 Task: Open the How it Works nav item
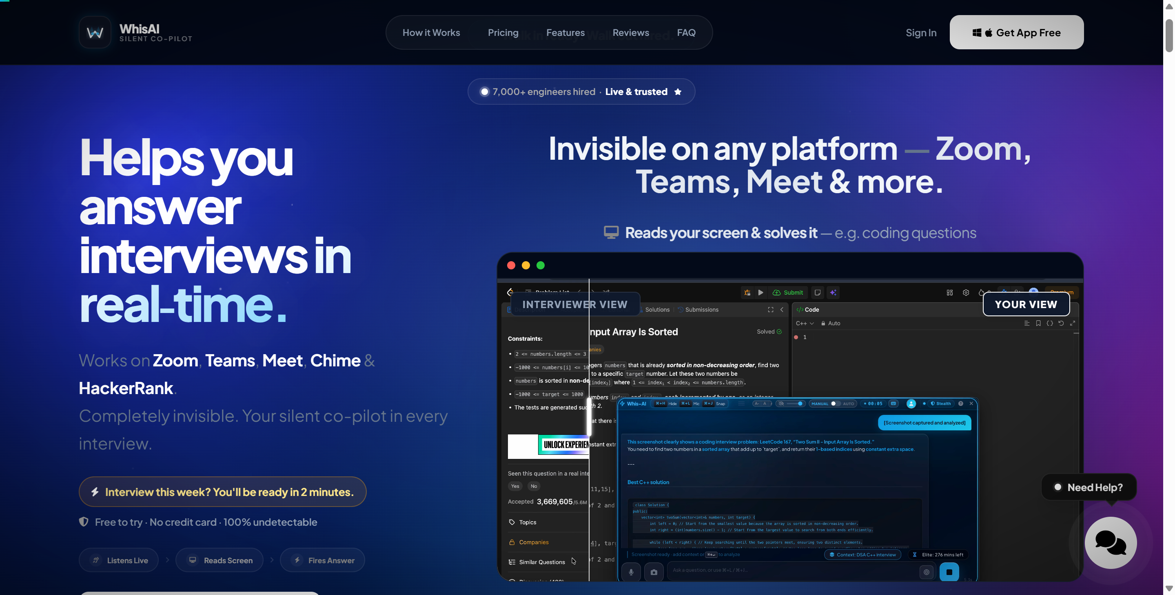point(431,32)
